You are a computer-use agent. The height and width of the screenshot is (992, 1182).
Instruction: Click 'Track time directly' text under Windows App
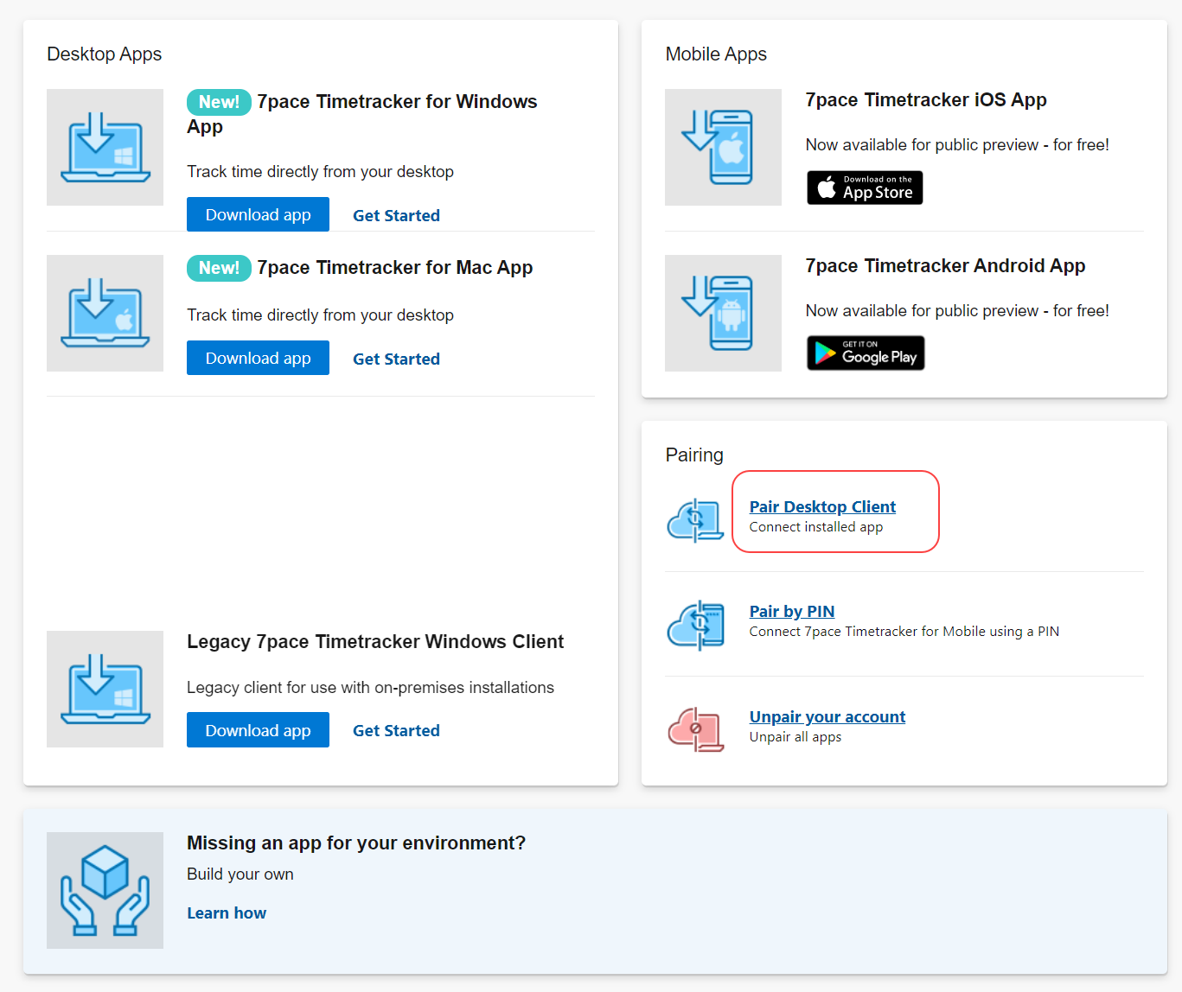point(320,171)
